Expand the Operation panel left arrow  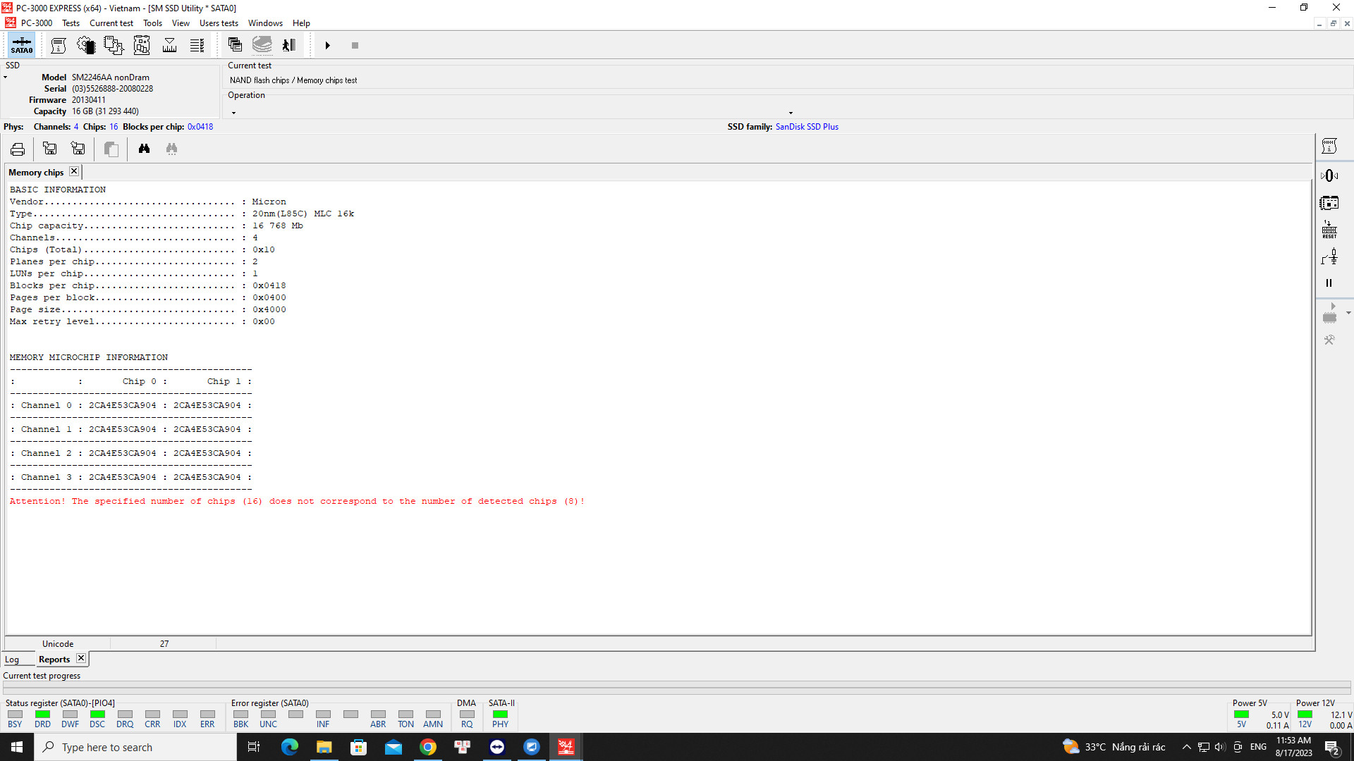click(x=234, y=113)
